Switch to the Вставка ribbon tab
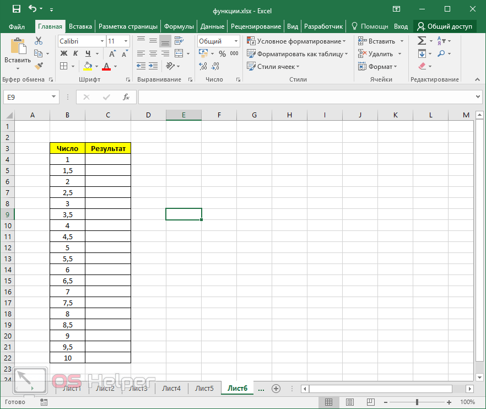Screen dimensions: 486x409 pyautogui.click(x=80, y=26)
